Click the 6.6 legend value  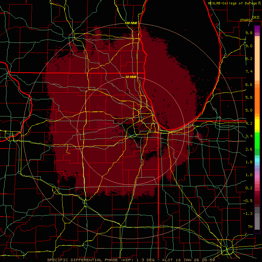coord(249,84)
